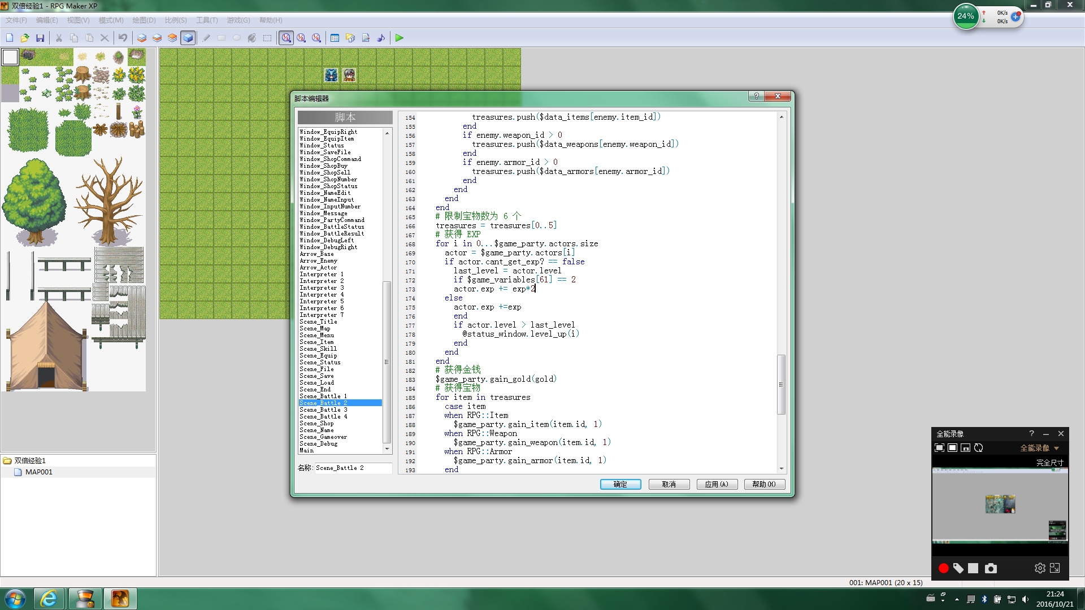Open a project with the folder icon

[25, 38]
